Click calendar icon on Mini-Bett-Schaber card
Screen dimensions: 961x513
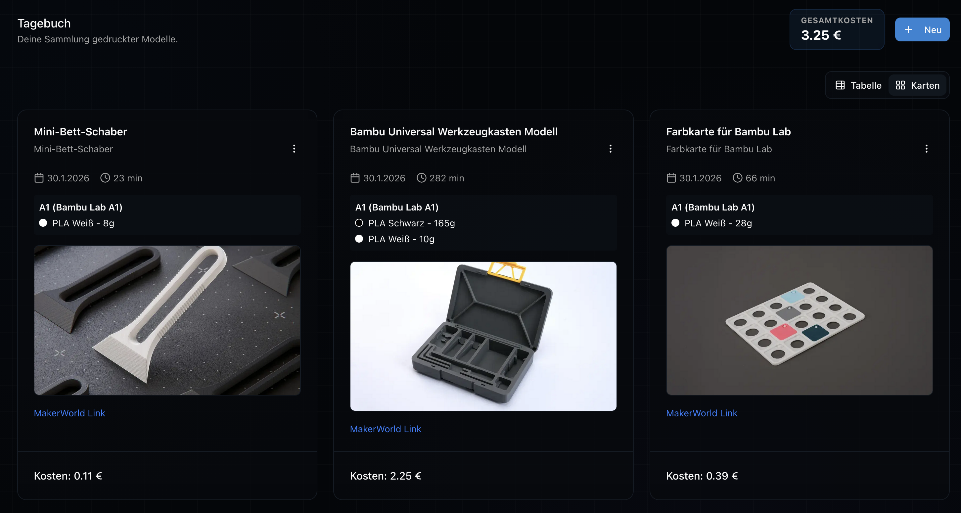pyautogui.click(x=39, y=178)
